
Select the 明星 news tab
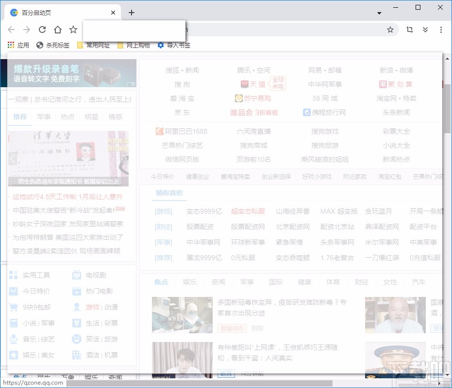[x=91, y=116]
